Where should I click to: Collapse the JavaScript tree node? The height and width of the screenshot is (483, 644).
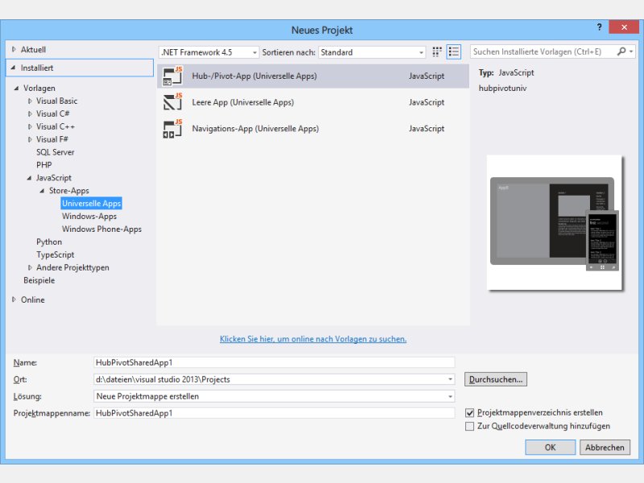click(29, 178)
